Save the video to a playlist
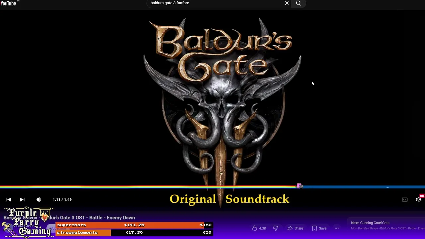The image size is (425, 239). (x=319, y=228)
